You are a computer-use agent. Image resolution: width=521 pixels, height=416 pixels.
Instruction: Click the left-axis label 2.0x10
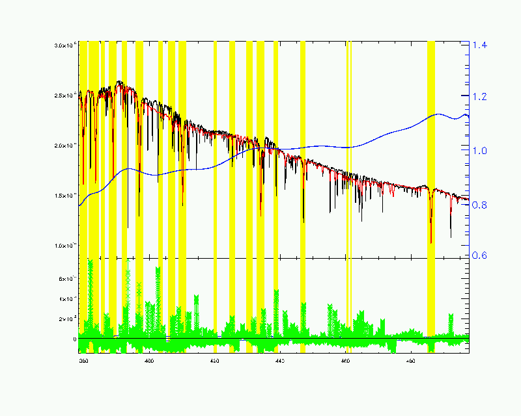(66, 146)
